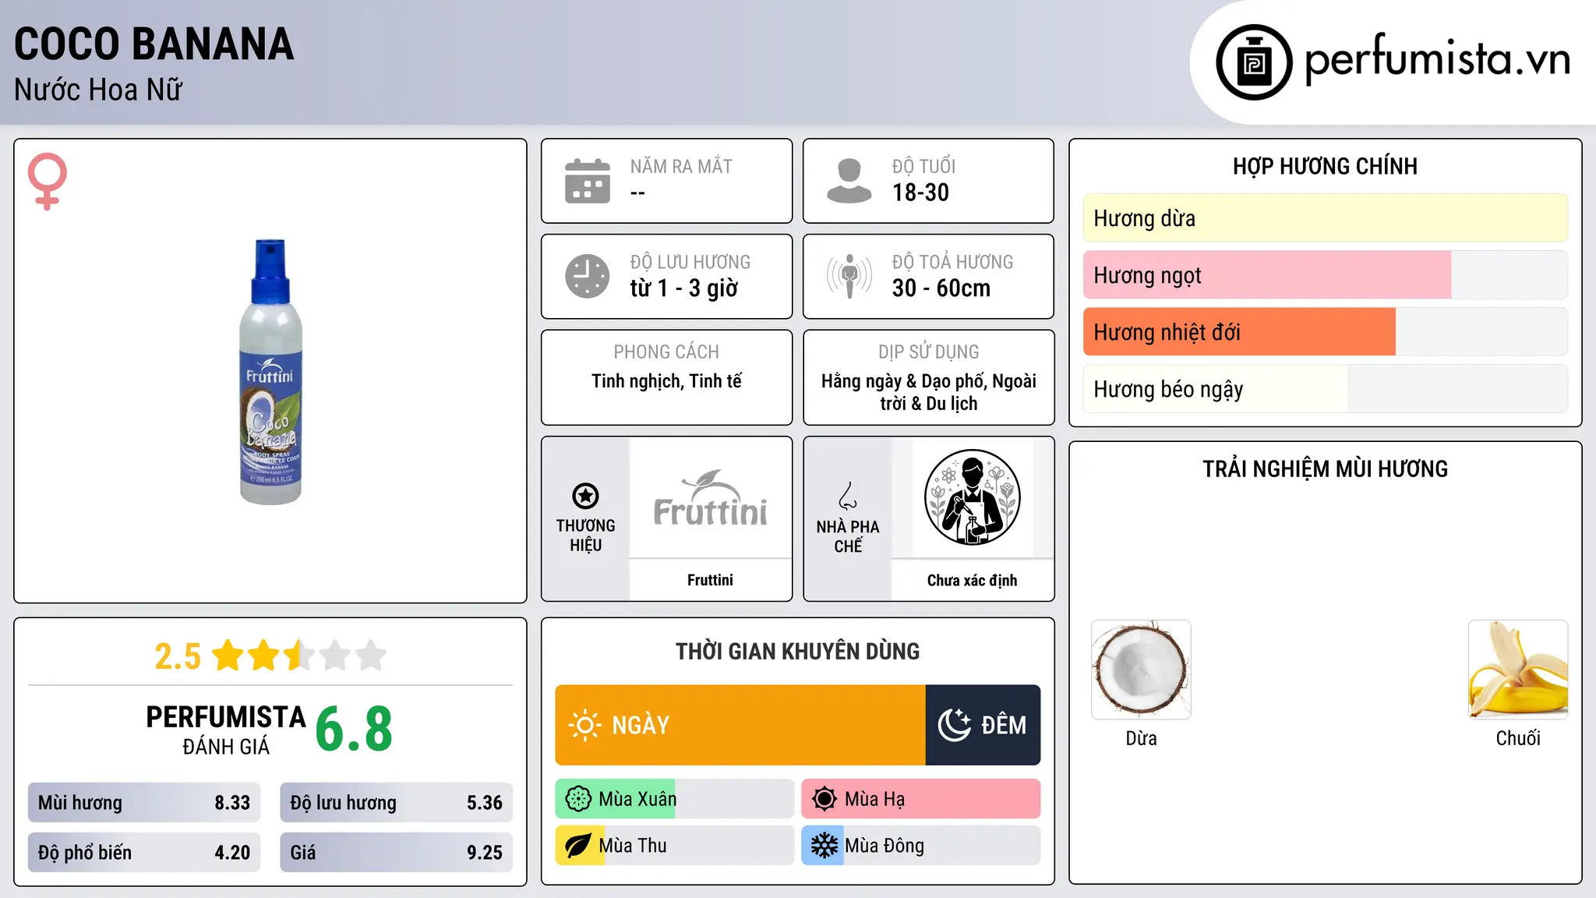Click the COCO BANANA title

(x=154, y=44)
